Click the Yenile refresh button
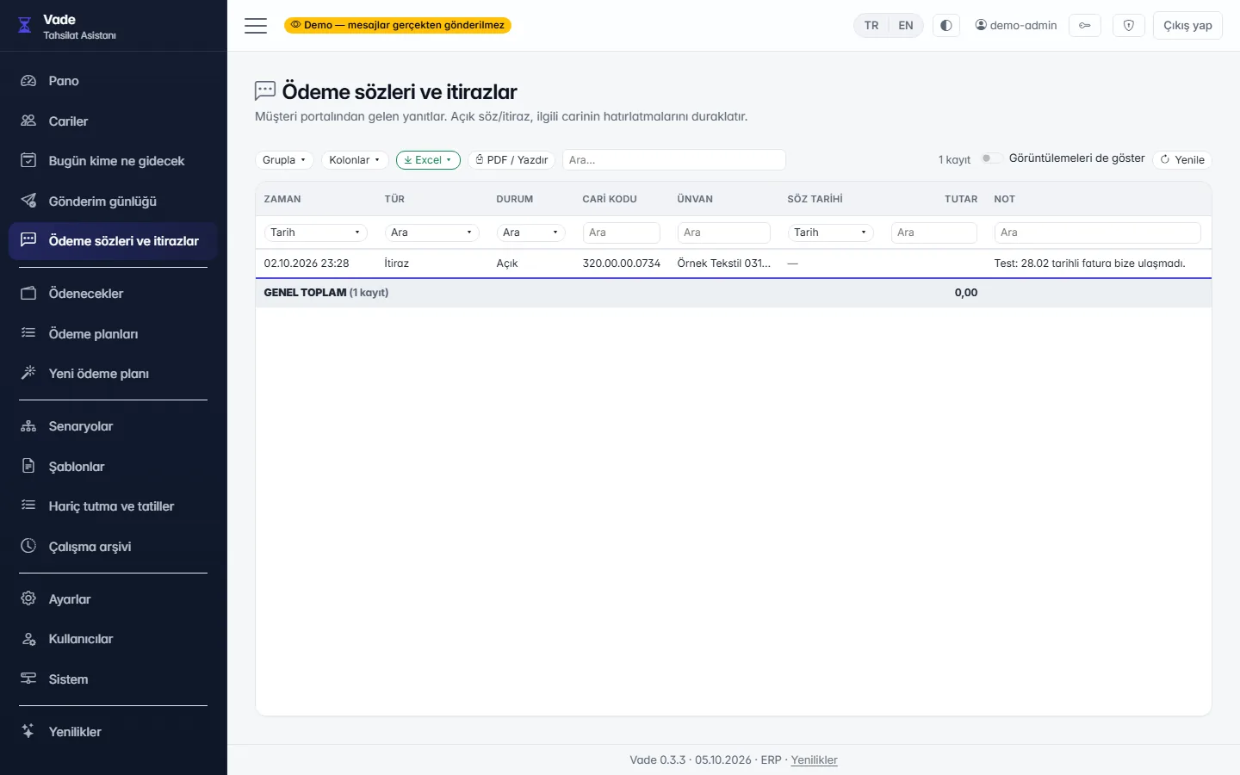This screenshot has height=775, width=1240. click(1182, 160)
